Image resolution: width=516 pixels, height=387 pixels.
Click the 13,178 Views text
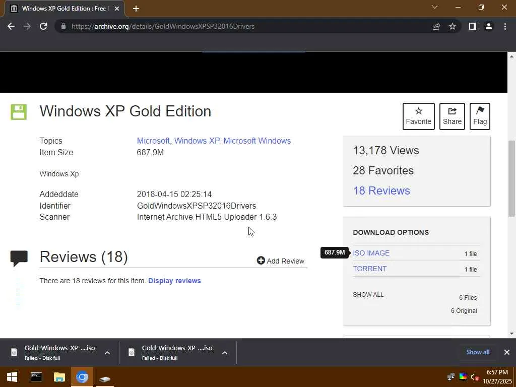click(x=386, y=150)
